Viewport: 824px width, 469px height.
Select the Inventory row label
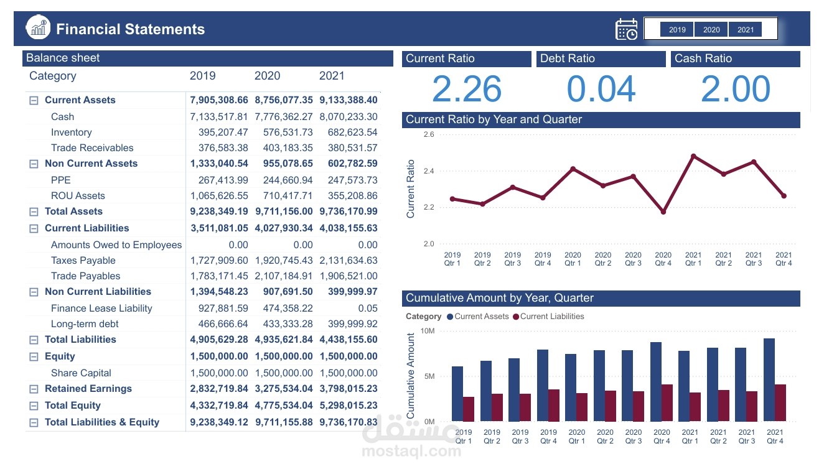71,132
